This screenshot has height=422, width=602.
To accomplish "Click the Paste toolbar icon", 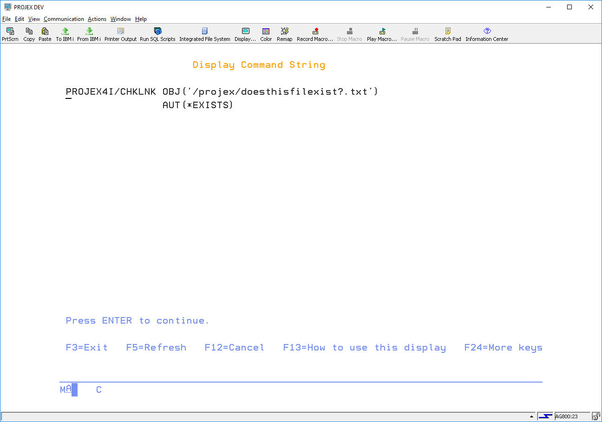I will (45, 34).
